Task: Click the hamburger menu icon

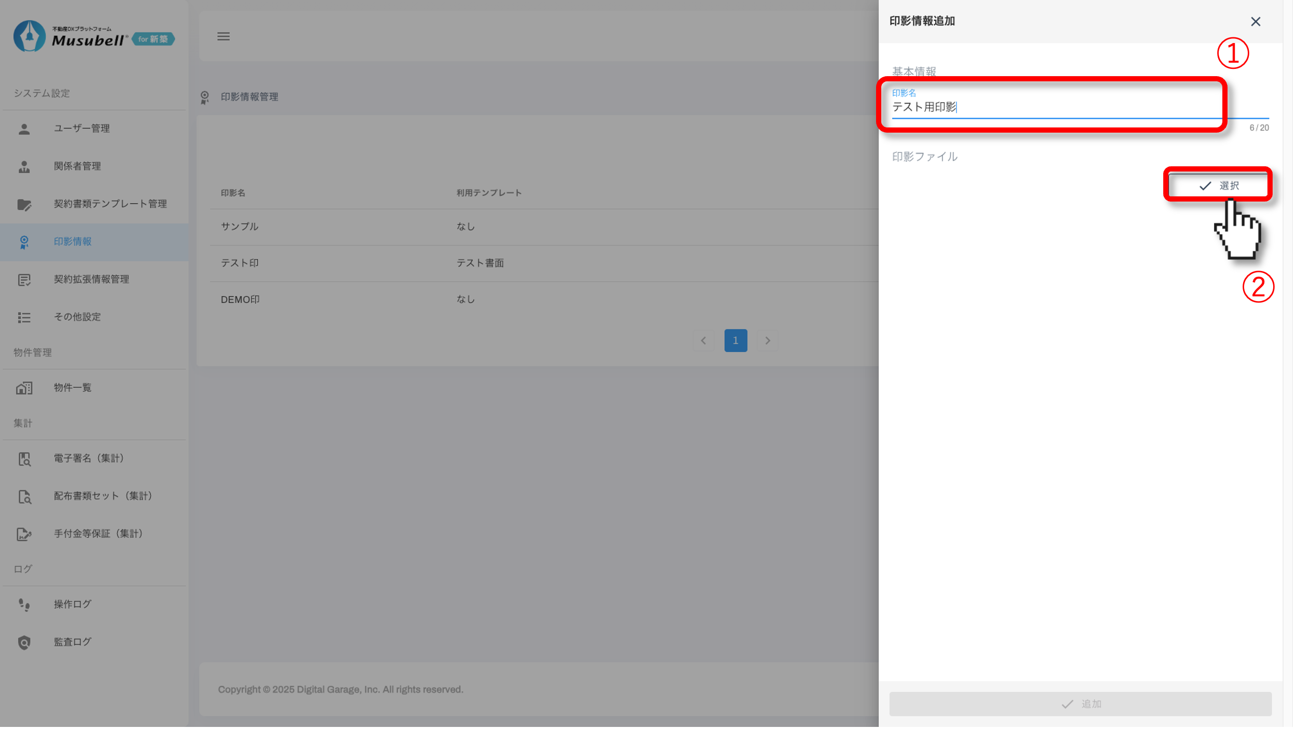Action: pyautogui.click(x=223, y=36)
